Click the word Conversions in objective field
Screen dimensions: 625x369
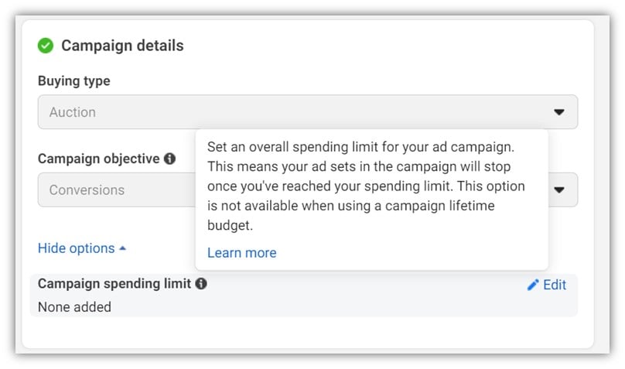87,190
